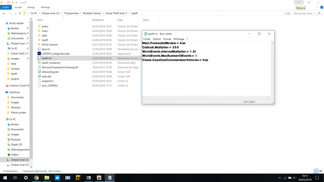Select networking.dat file

click(x=50, y=72)
